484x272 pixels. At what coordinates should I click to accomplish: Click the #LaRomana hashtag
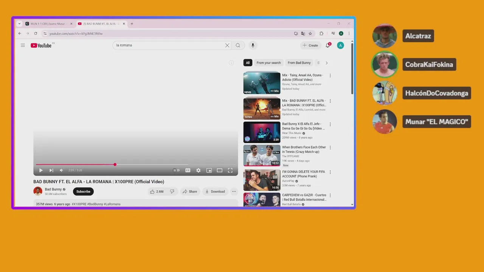click(112, 204)
